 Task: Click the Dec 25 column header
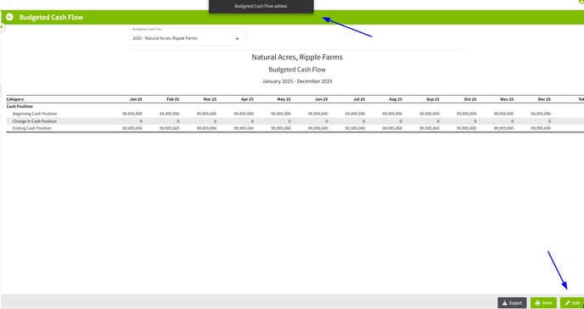544,99
